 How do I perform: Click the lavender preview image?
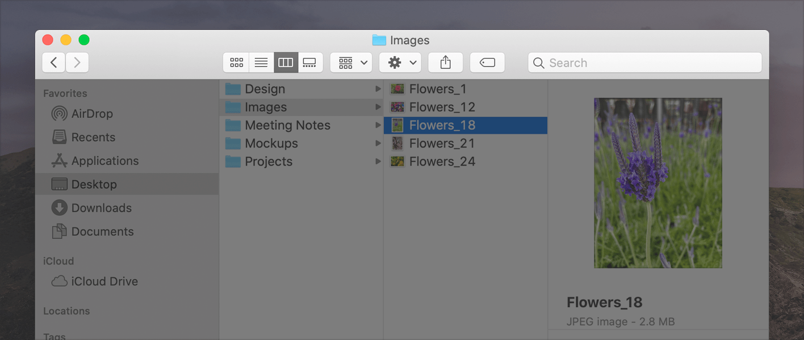click(658, 183)
